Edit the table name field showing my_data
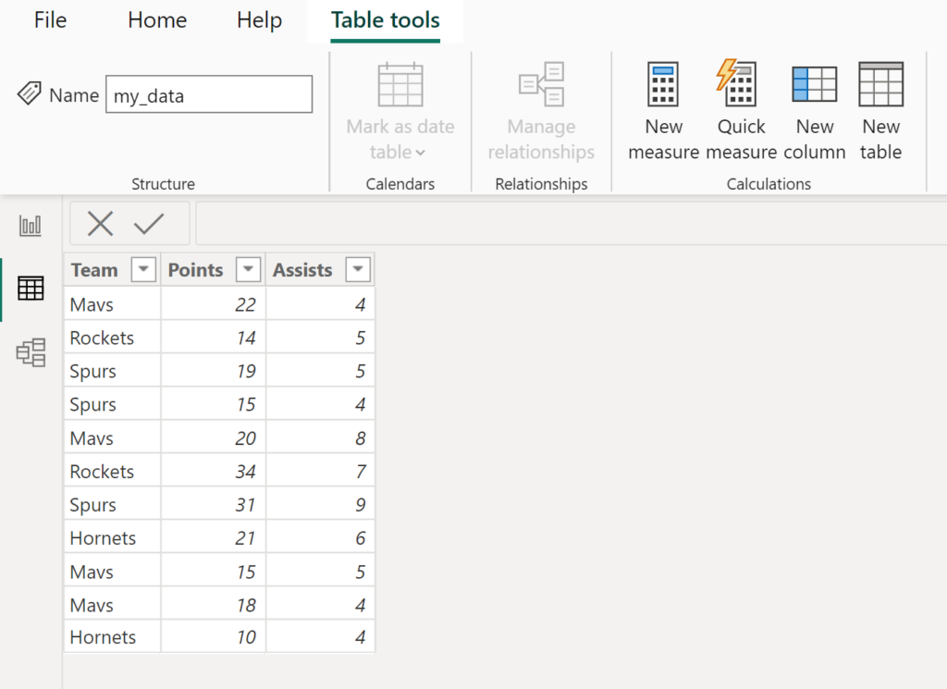Image resolution: width=947 pixels, height=689 pixels. click(x=209, y=93)
